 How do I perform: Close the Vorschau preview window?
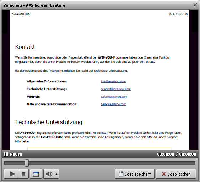pos(195,5)
